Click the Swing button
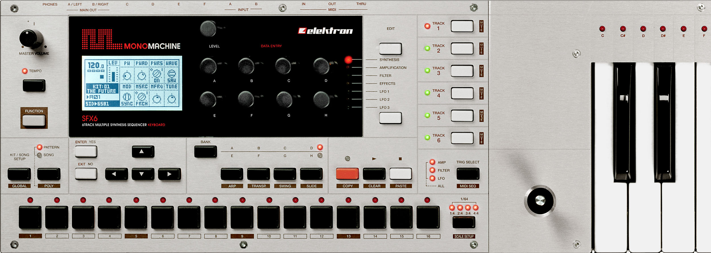711x253 pixels. point(285,174)
